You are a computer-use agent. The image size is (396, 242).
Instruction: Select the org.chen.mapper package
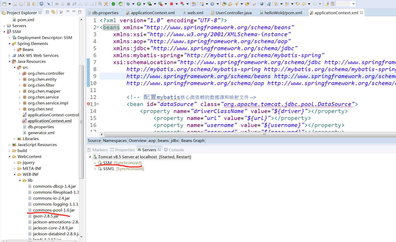(x=44, y=91)
